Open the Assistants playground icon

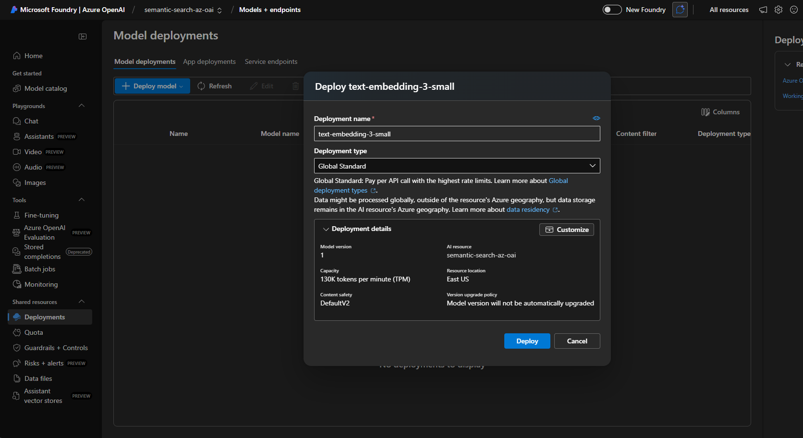[x=17, y=136]
